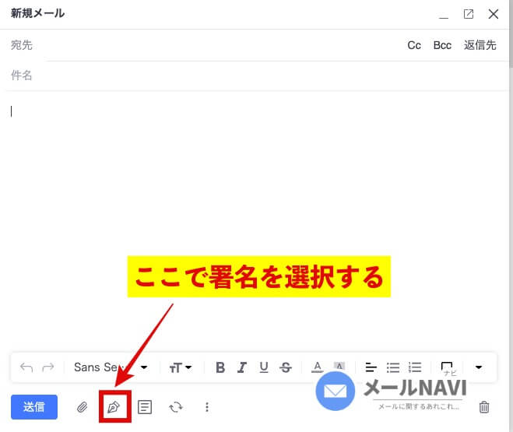The height and width of the screenshot is (432, 513).
Task: Expand more formatting options arrow
Action: tap(479, 367)
